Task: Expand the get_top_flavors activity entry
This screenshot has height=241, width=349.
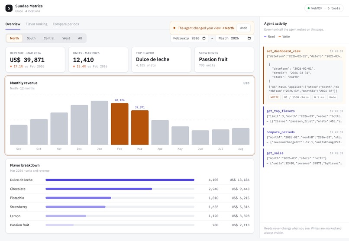Action: tap(304, 116)
